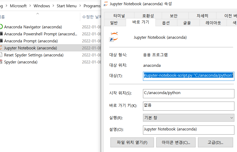Image resolution: width=237 pixels, height=152 pixels.
Task: Select Anaconda Prompt (anaconda) file name
Action: coord(31,41)
